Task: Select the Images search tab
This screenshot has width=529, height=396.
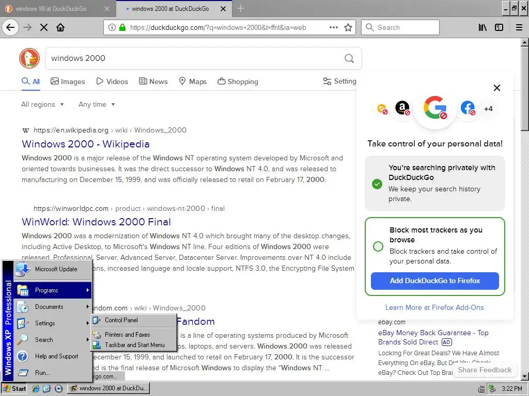Action: [x=68, y=81]
